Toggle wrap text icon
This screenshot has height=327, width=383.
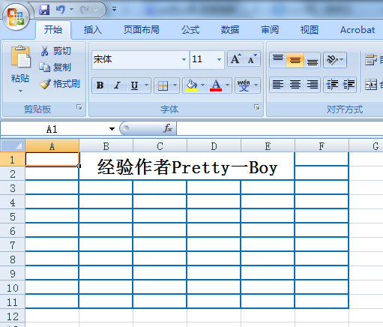coord(371,60)
